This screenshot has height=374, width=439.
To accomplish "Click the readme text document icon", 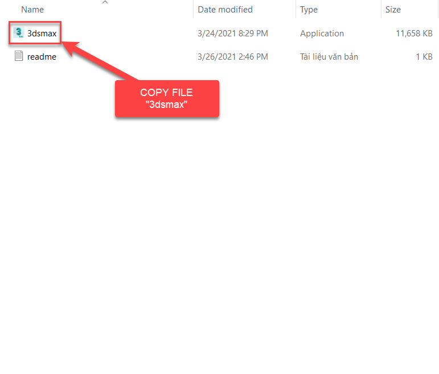I will (19, 56).
